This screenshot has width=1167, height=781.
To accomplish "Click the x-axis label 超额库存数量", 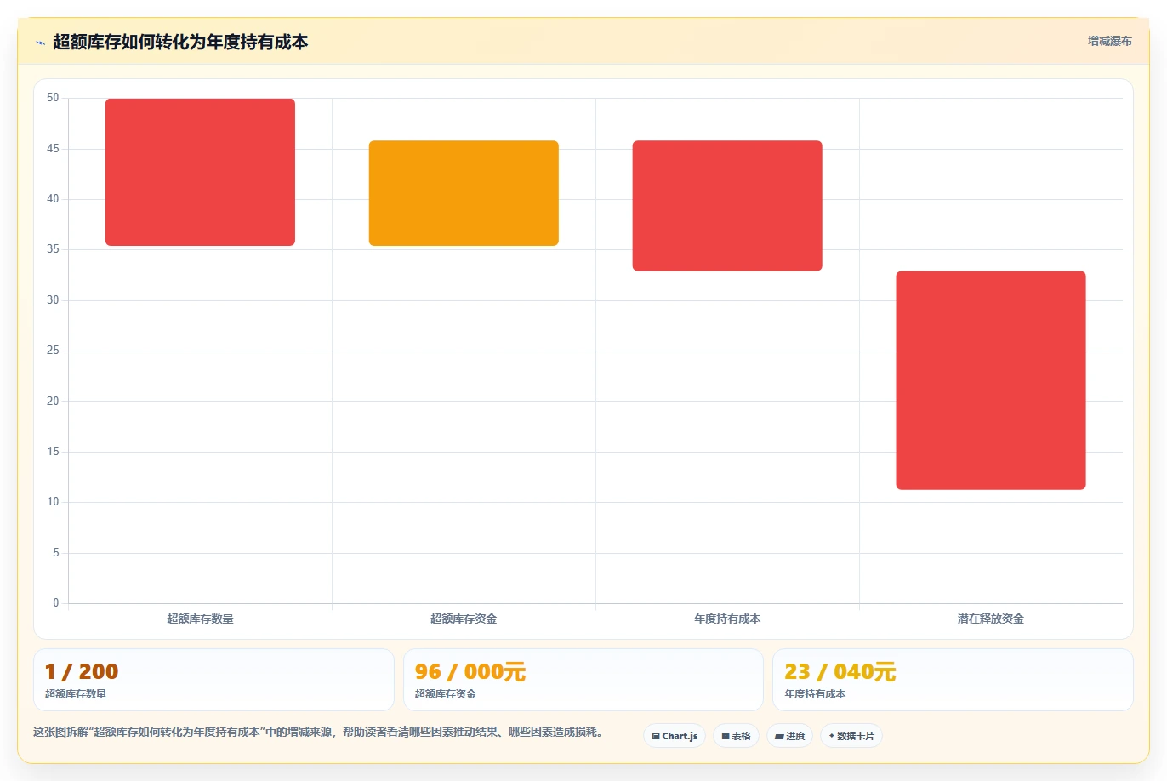I will click(200, 619).
